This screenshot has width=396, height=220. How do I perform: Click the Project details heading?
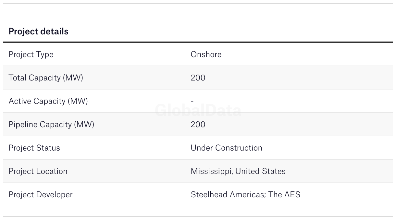click(38, 31)
